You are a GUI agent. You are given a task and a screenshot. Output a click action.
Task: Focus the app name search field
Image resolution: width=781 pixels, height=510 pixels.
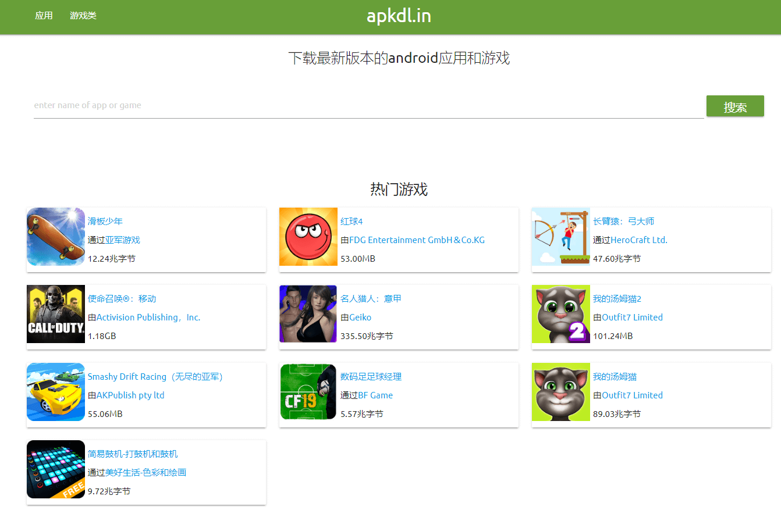point(368,106)
